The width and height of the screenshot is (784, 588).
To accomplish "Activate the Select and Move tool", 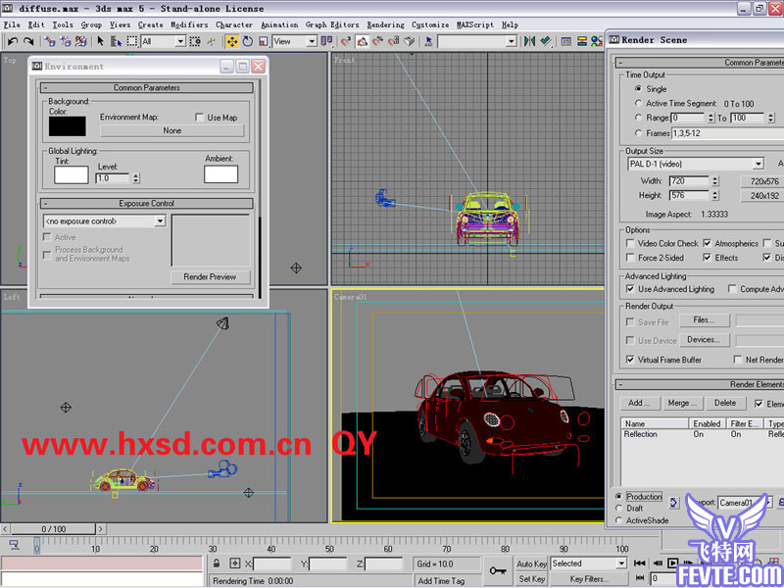I will 232,41.
